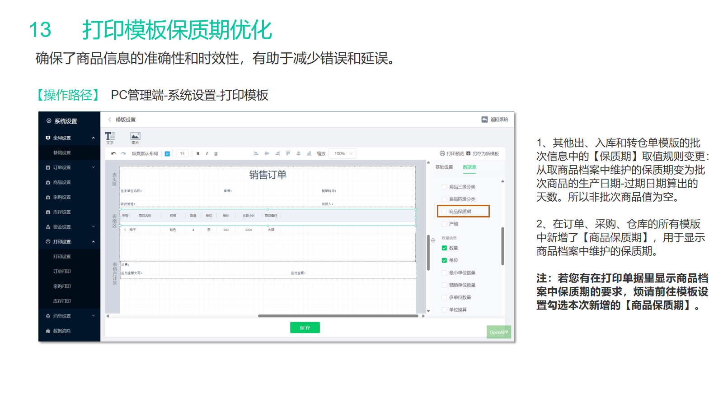Image resolution: width=723 pixels, height=406 pixels.
Task: Toggle bold formatting (B)
Action: (x=198, y=154)
